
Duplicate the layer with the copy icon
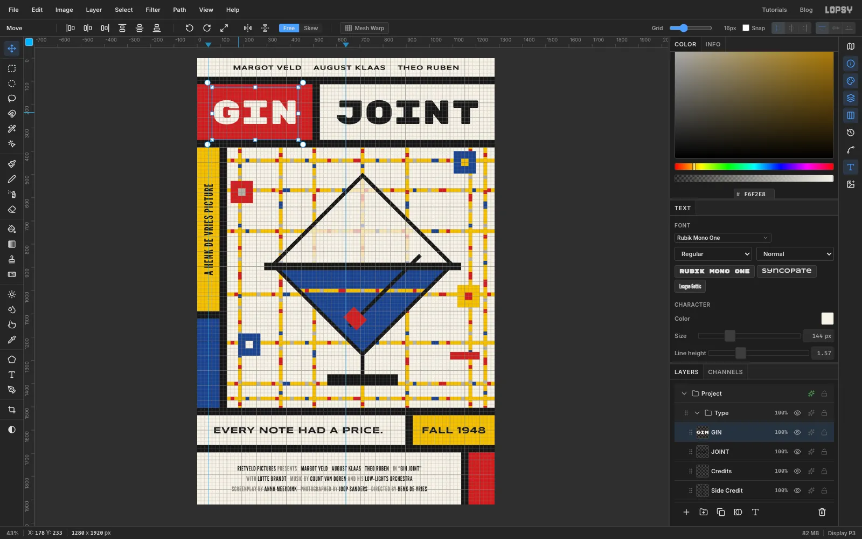click(721, 512)
